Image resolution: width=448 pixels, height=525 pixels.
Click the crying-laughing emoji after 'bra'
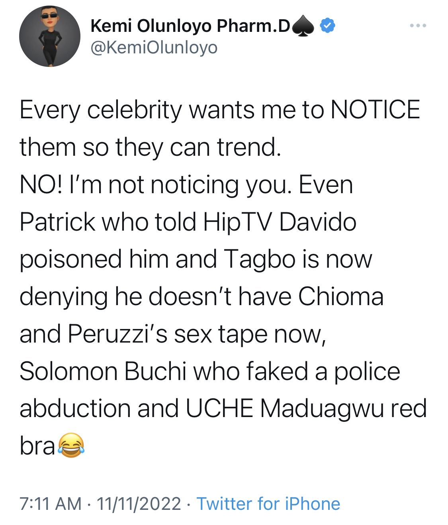(71, 445)
